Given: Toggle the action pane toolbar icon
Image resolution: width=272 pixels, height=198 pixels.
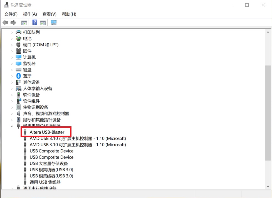Looking at the screenshot, I should 43,23.
